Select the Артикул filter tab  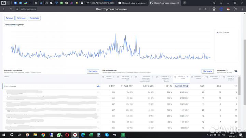pos(9,18)
